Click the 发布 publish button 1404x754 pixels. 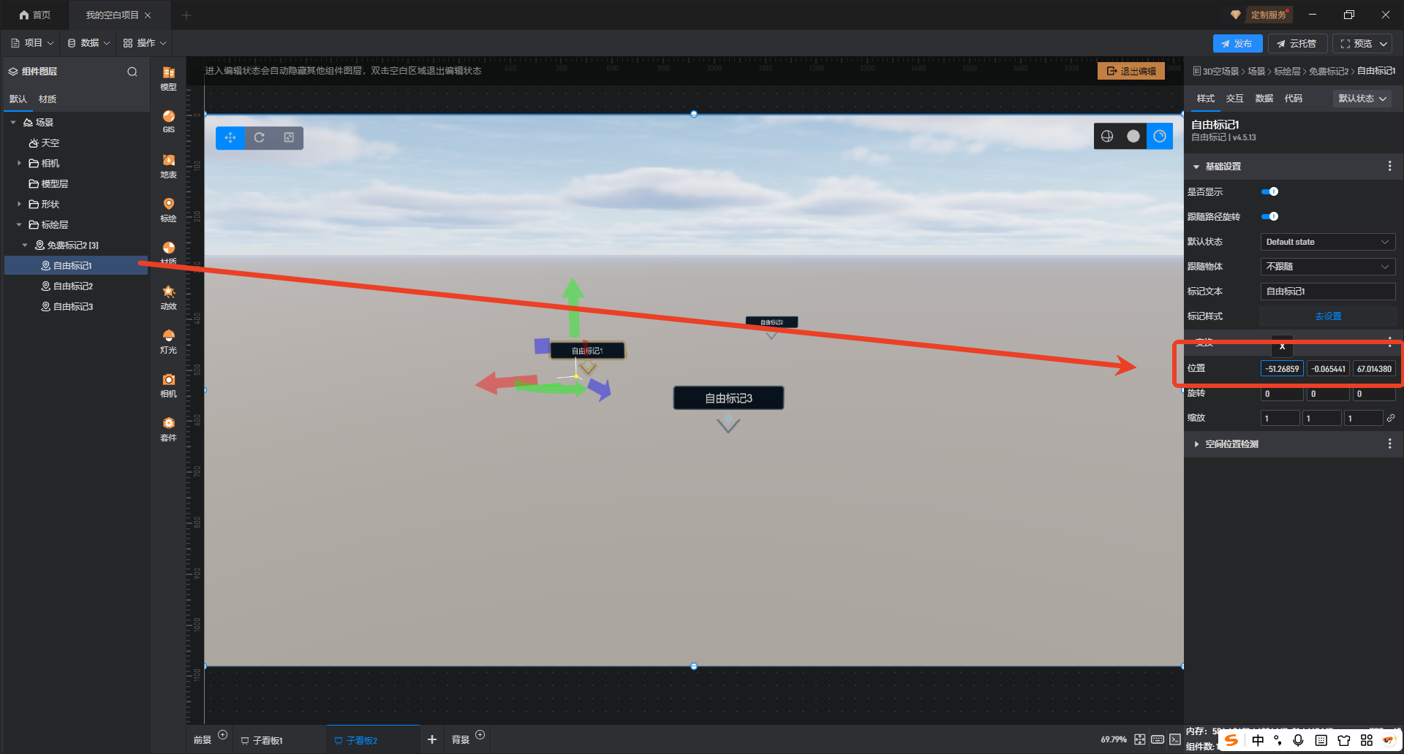1237,44
